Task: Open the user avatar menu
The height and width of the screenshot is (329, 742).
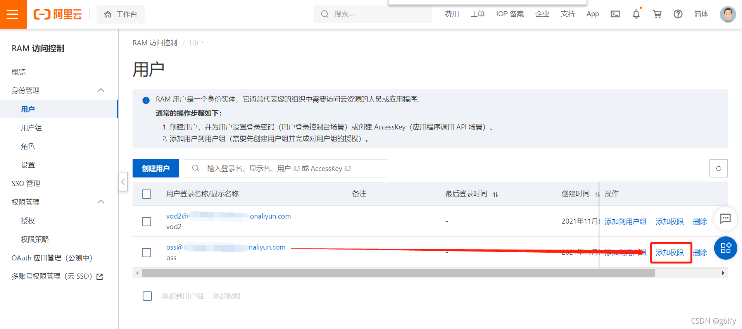Action: (728, 14)
